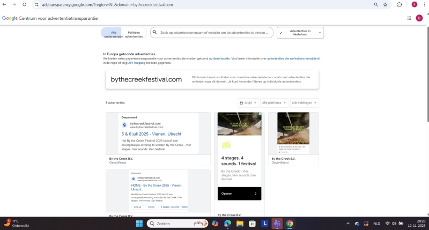Click bythecreekfestival.com domain heading
The image size is (429, 230).
(x=146, y=79)
